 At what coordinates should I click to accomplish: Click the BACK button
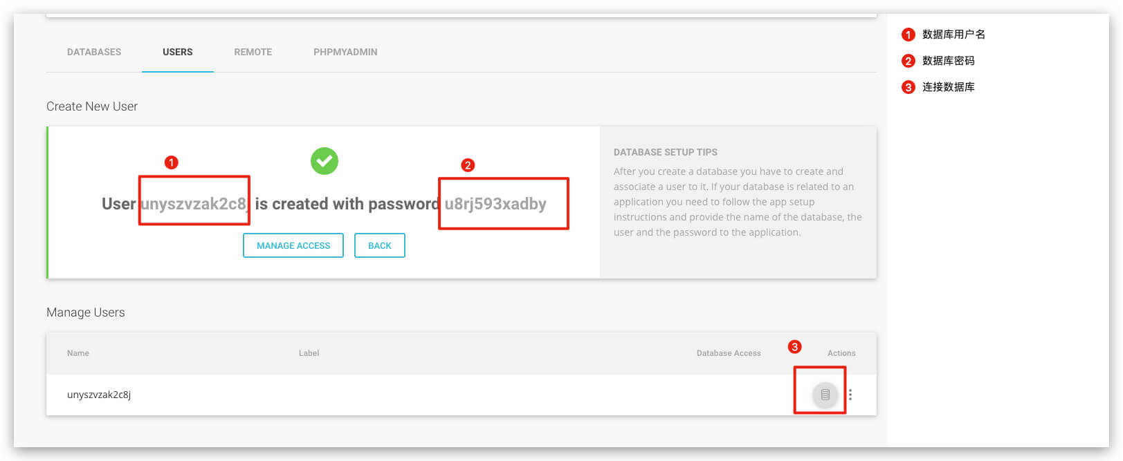click(379, 245)
